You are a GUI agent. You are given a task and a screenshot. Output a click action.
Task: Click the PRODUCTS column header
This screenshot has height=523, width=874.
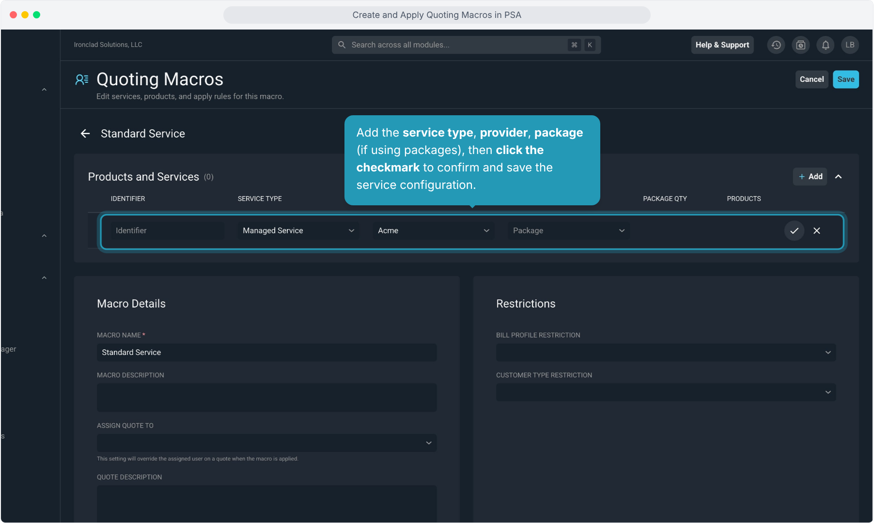(744, 199)
